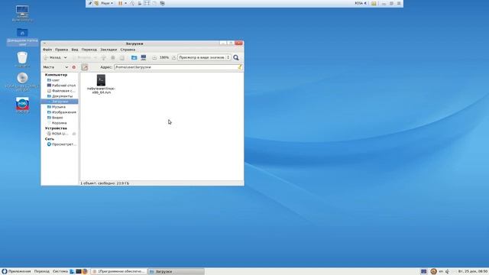Close the sidebar with the red button
The height and width of the screenshot is (275, 489).
pyautogui.click(x=74, y=67)
